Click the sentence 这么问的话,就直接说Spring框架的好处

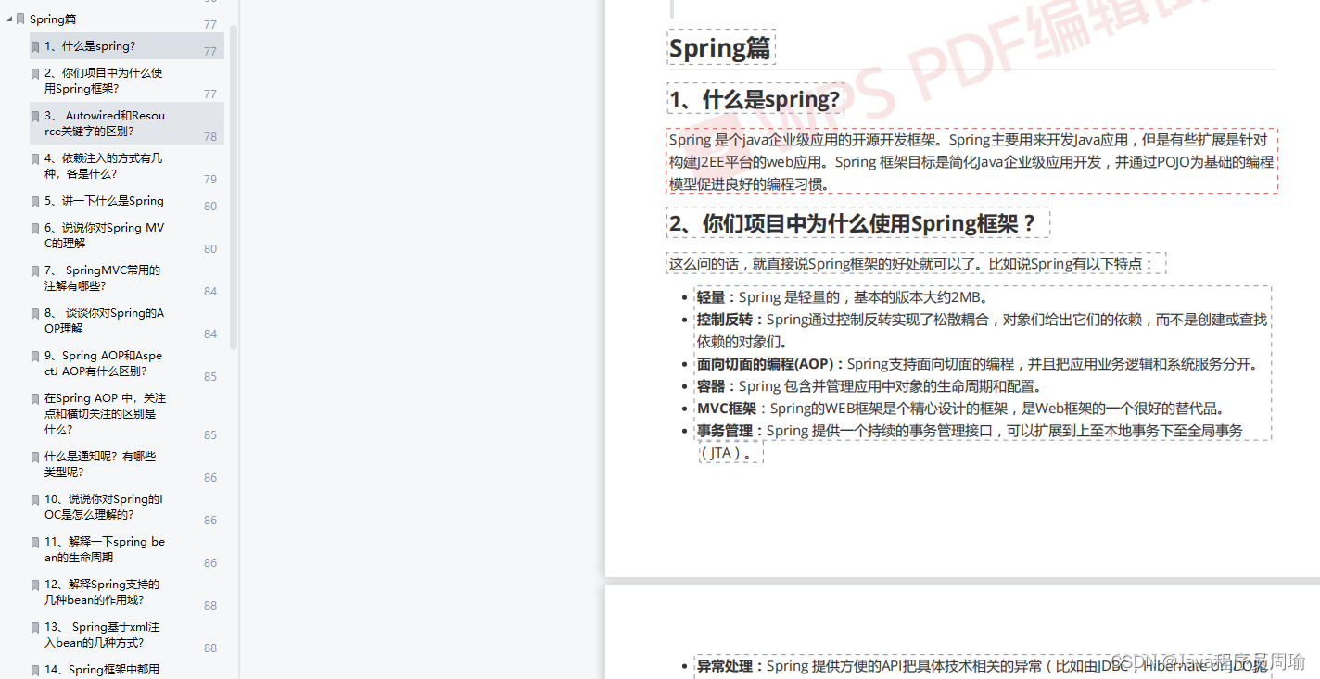tap(916, 264)
